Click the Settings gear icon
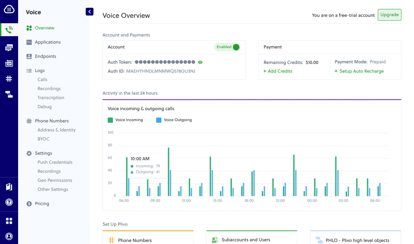Screen dimensions: 414x244 point(29,153)
